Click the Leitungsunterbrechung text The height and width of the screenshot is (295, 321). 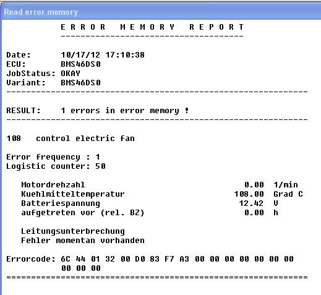(73, 231)
